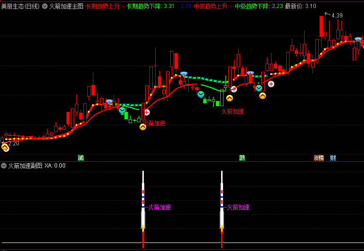The height and width of the screenshot is (251, 364).
Task: Click orange up-arrow above right red 火箭加速 label
Action: click(230, 98)
